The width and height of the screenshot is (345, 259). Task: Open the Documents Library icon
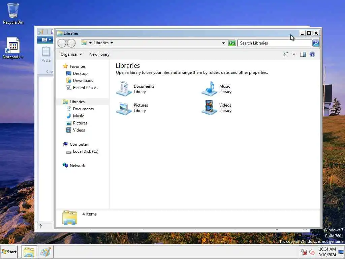(124, 89)
